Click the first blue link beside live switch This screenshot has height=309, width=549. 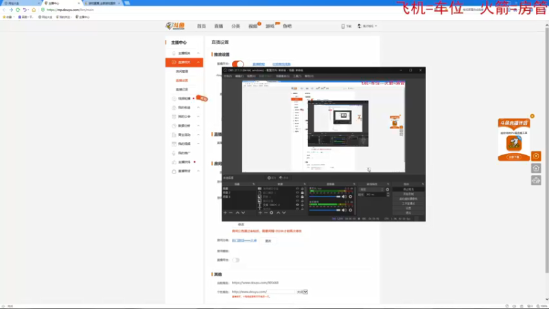(x=259, y=64)
